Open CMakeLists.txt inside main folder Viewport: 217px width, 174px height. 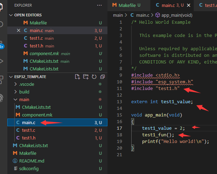click(x=57, y=107)
